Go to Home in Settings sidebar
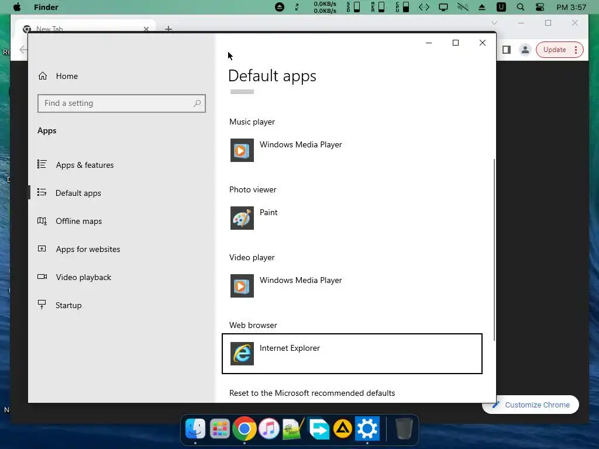The height and width of the screenshot is (449, 599). tap(67, 76)
